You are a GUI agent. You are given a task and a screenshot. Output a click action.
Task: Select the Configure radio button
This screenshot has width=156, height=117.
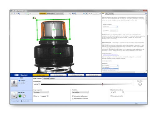pos(19,80)
